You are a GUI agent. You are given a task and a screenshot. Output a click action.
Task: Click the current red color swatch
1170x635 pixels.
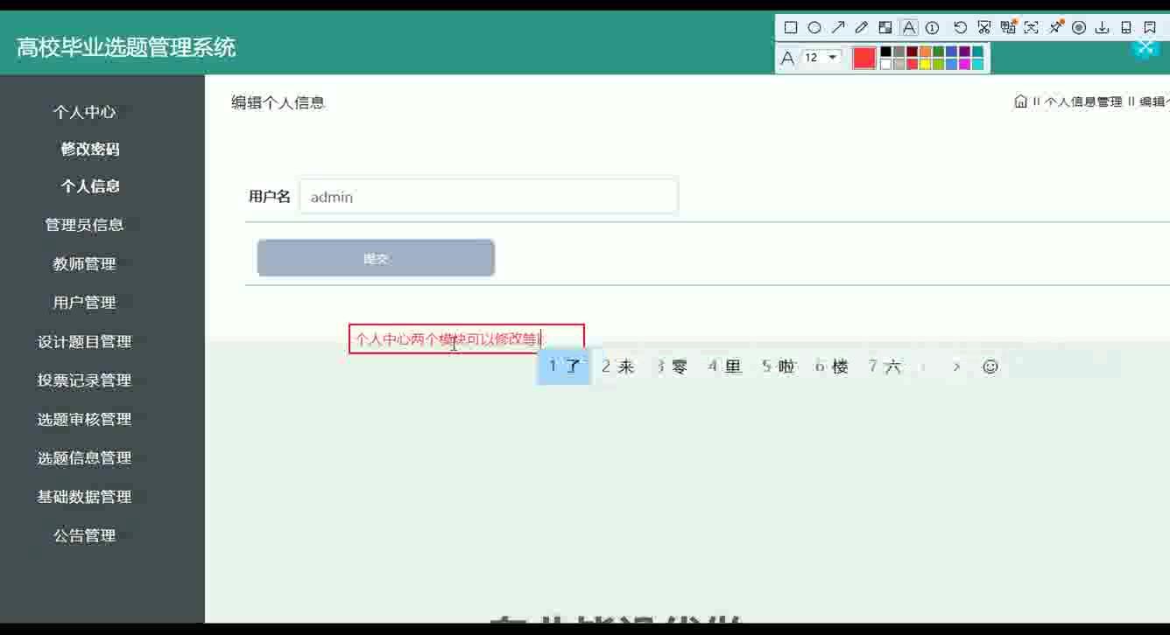[x=864, y=58]
